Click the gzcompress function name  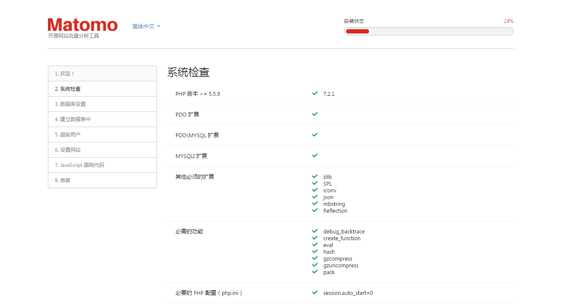pos(338,259)
